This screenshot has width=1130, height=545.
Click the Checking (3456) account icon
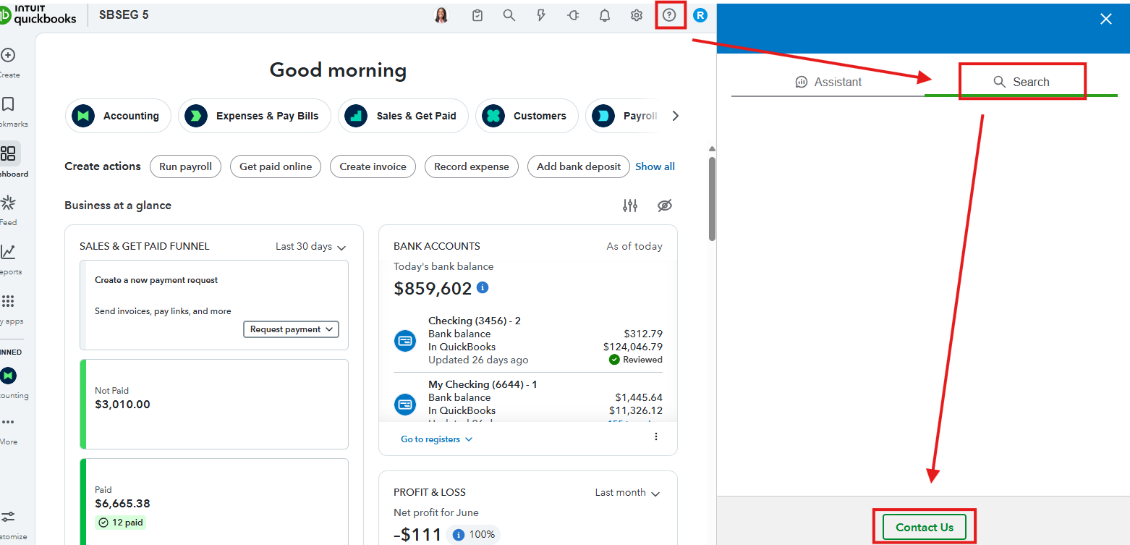(x=405, y=340)
